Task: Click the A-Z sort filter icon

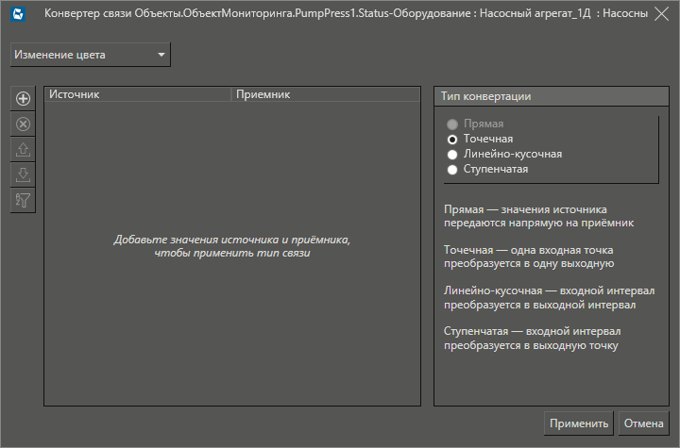Action: (x=24, y=200)
